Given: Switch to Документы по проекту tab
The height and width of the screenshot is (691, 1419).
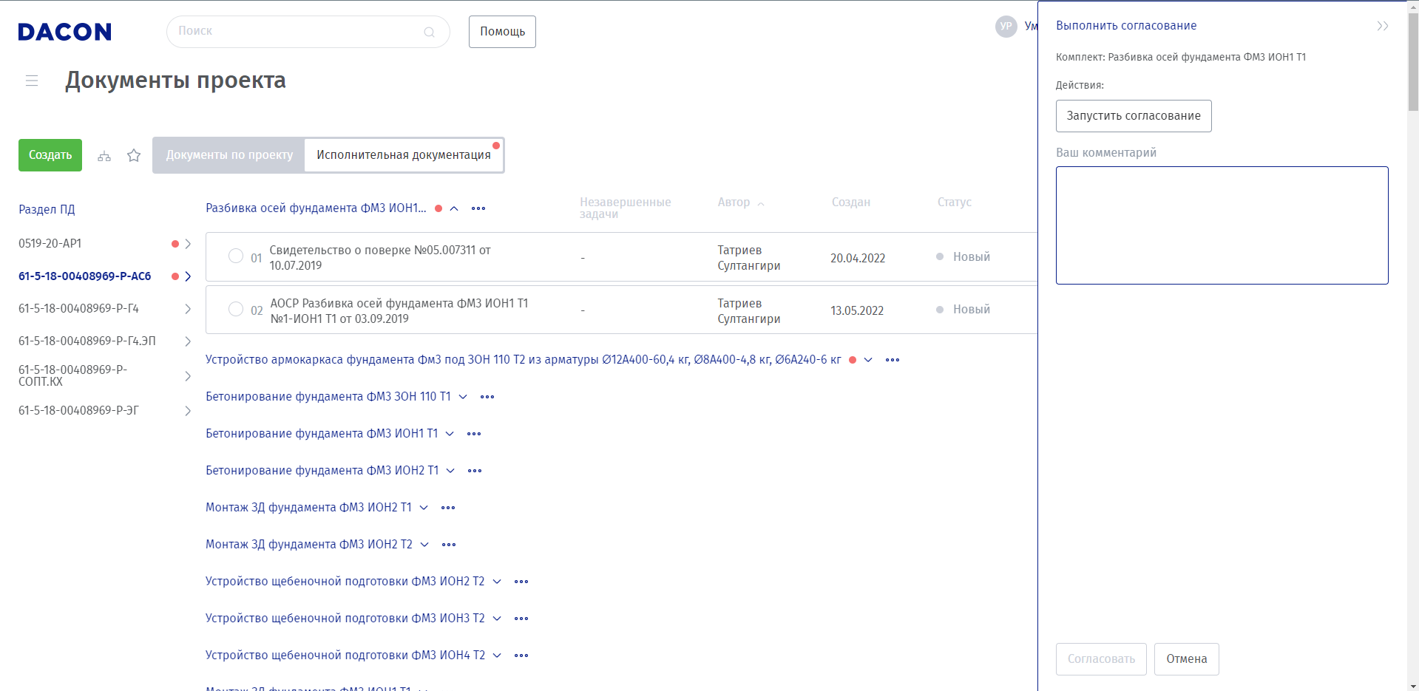Looking at the screenshot, I should pos(229,155).
